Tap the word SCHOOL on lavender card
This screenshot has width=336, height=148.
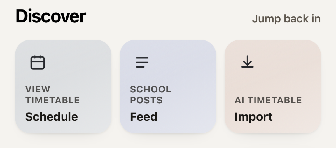tap(150, 89)
